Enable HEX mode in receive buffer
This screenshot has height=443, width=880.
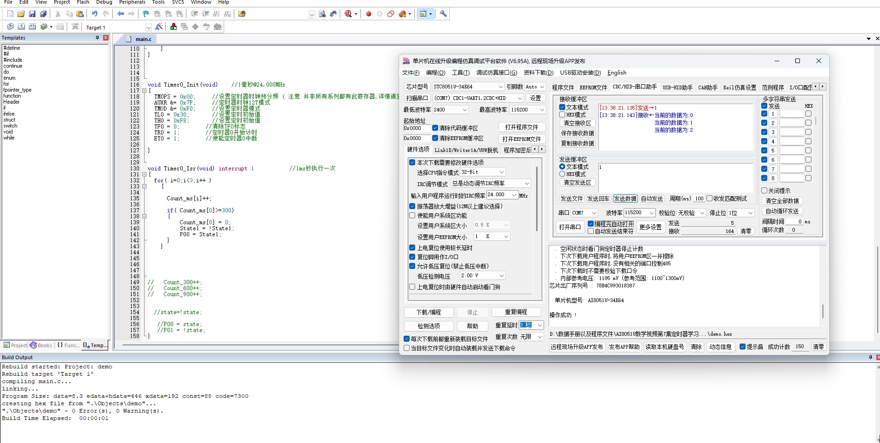click(x=562, y=115)
